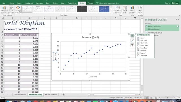Viewport: 181px width, 102px height.
Task: Click the Chart Elements plus button
Action: pos(132,36)
